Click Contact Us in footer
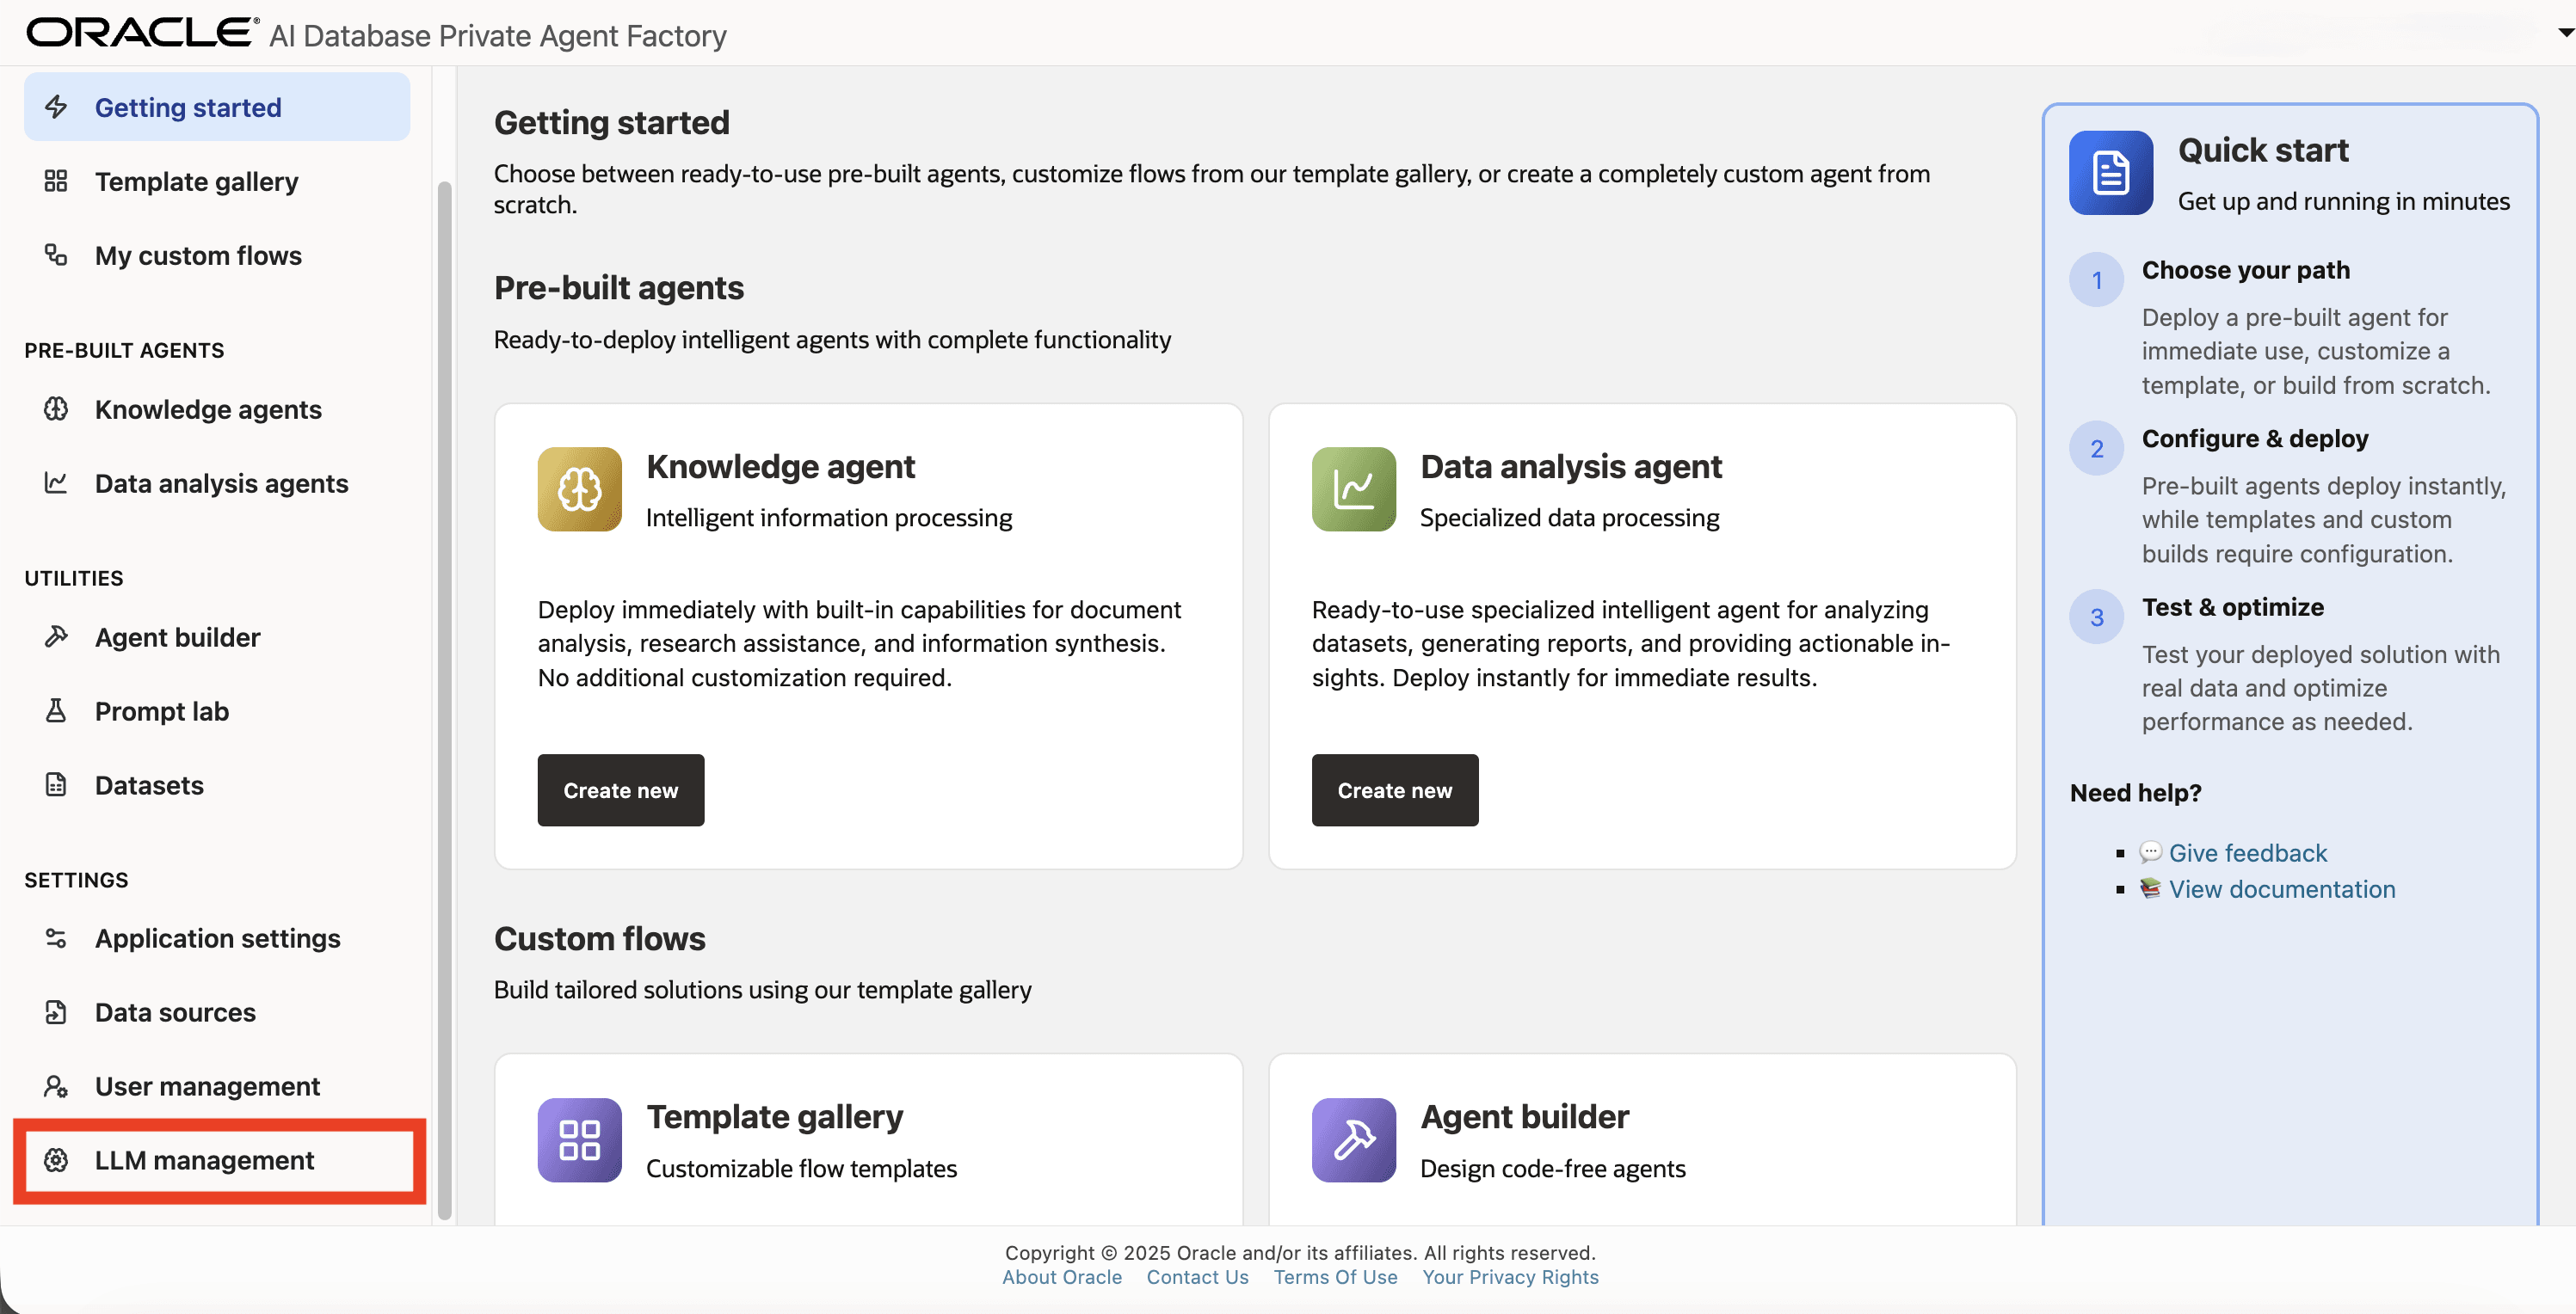The height and width of the screenshot is (1314, 2576). (x=1197, y=1276)
